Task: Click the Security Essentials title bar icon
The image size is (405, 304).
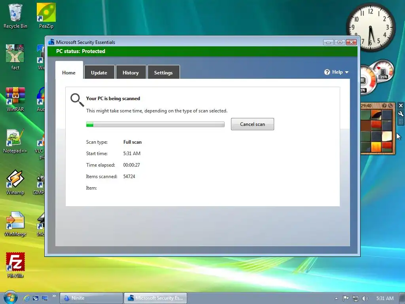Action: [x=51, y=42]
